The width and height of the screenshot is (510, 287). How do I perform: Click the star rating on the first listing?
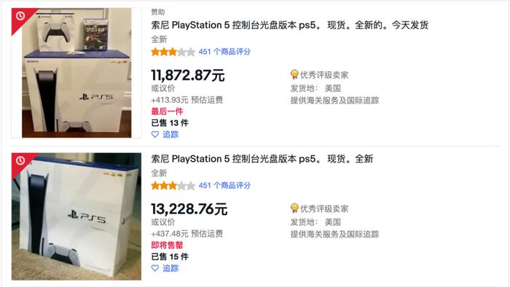(x=173, y=52)
